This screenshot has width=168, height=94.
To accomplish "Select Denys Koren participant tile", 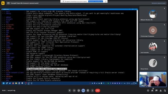I will 153,63.
